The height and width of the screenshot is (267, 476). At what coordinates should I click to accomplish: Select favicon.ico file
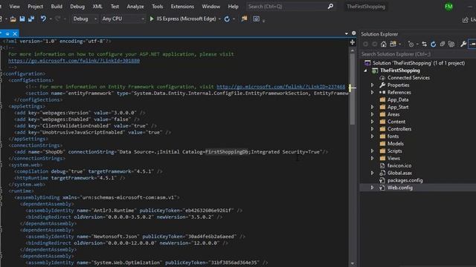point(399,165)
